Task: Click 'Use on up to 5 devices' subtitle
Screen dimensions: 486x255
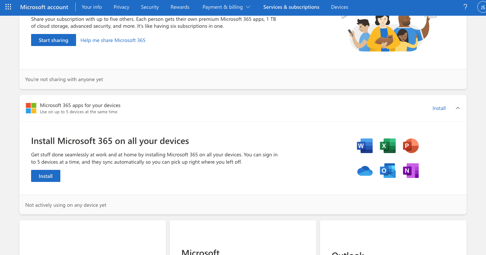Action: pyautogui.click(x=79, y=112)
